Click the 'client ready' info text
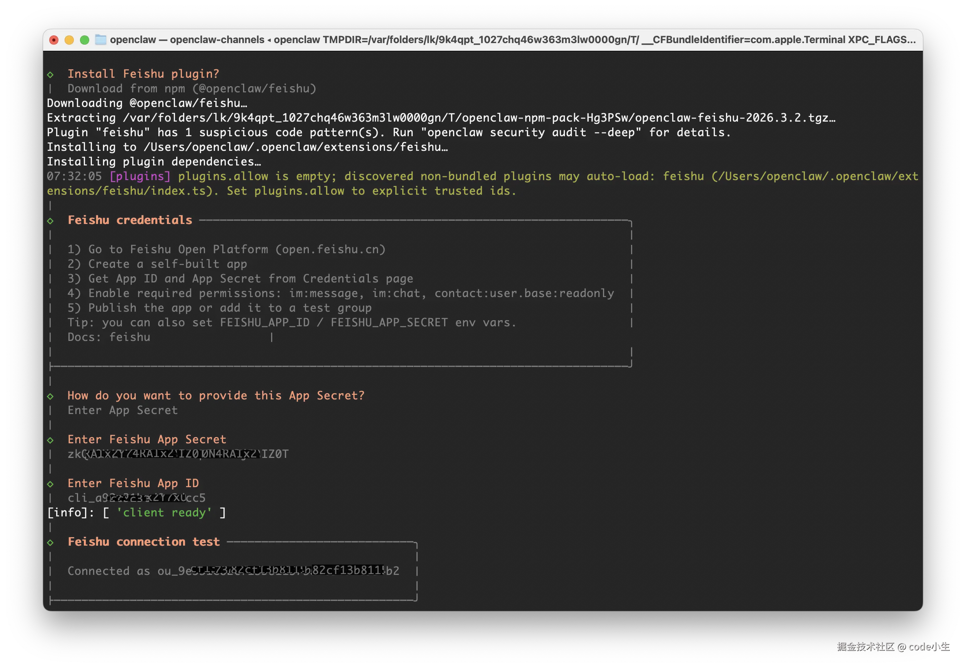Viewport: 966px width, 668px height. coord(164,513)
